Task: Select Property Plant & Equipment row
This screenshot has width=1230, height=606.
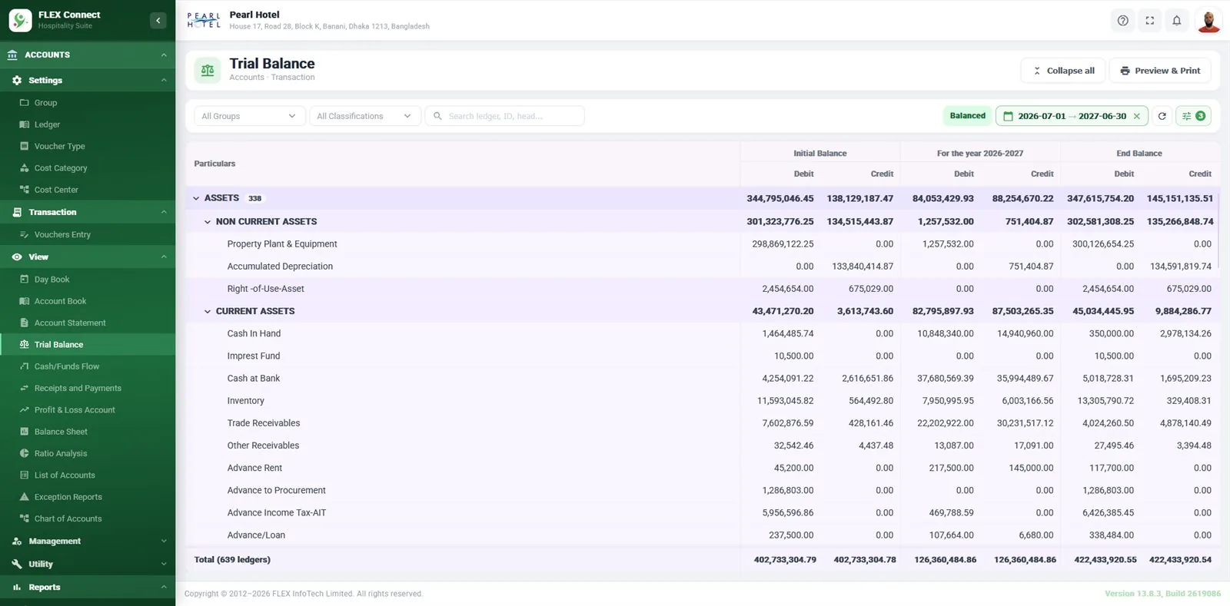Action: 703,243
